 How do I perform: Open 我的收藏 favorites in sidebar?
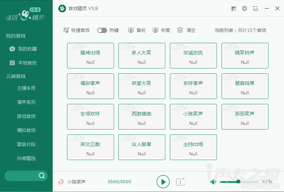[x=23, y=49]
